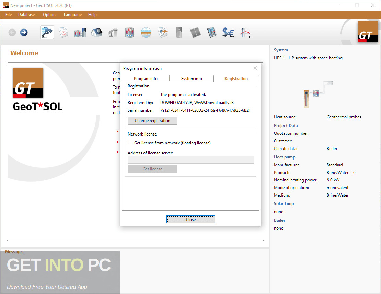Image resolution: width=381 pixels, height=294 pixels.
Task: Open the solar collector panels icon
Action: (195, 33)
